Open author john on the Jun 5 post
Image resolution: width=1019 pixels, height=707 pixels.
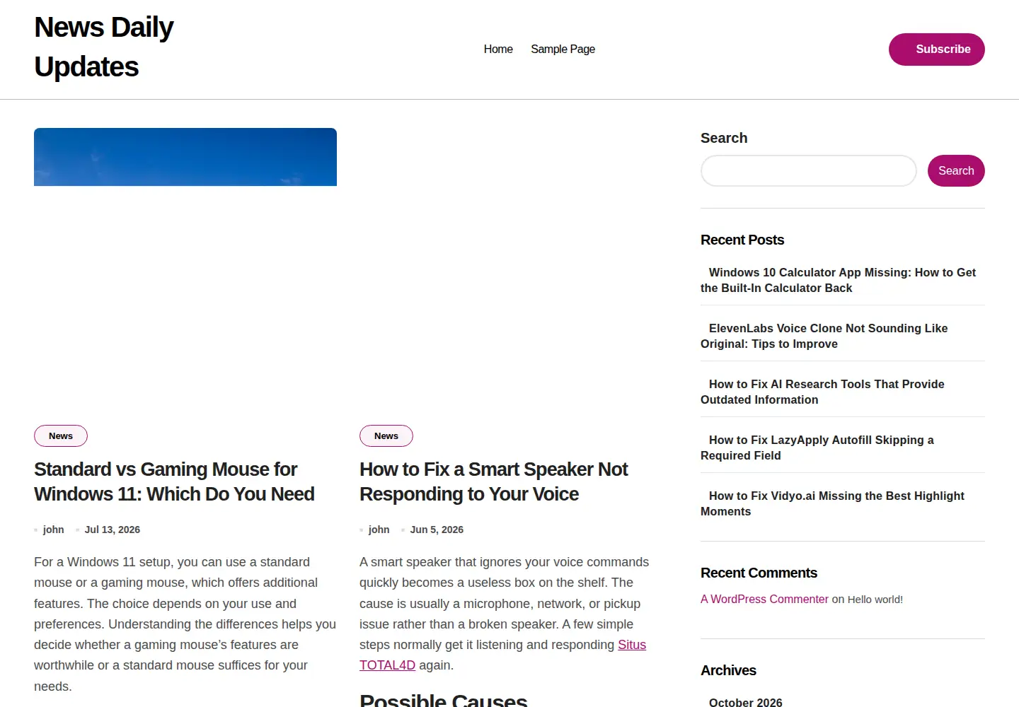[x=379, y=530]
